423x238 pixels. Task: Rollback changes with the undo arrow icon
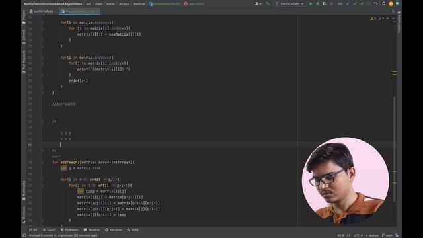pyautogui.click(x=375, y=4)
